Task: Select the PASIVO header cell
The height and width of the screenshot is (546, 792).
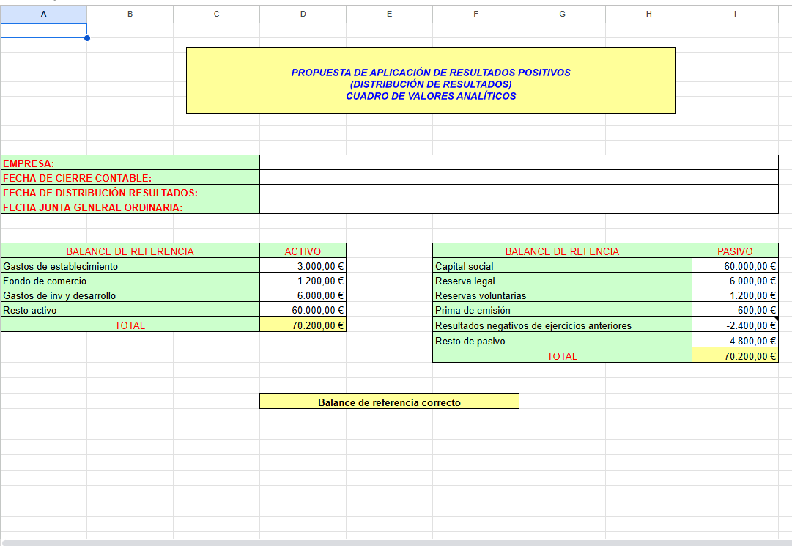Action: [x=735, y=251]
